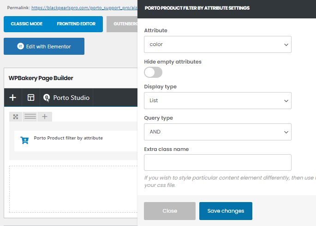Click the Elementor logo icon in Edit button
Image resolution: width=316 pixels, height=226 pixels.
[21, 46]
